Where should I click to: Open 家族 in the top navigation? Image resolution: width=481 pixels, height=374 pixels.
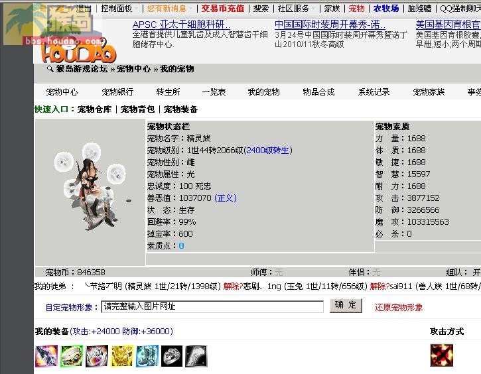pos(332,9)
